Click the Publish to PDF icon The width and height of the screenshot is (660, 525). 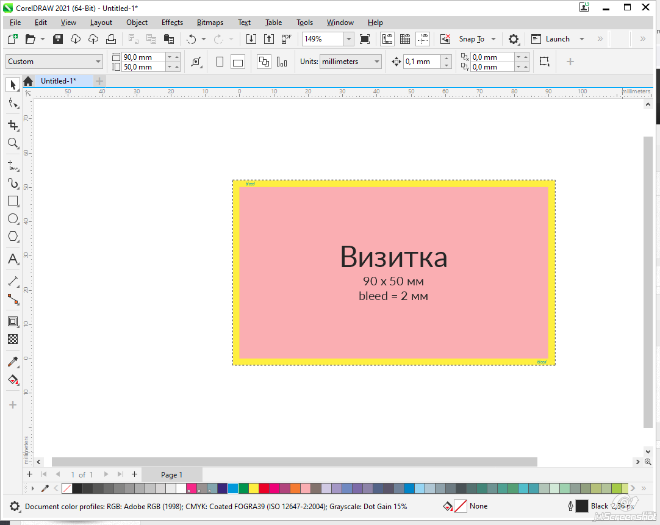click(287, 39)
